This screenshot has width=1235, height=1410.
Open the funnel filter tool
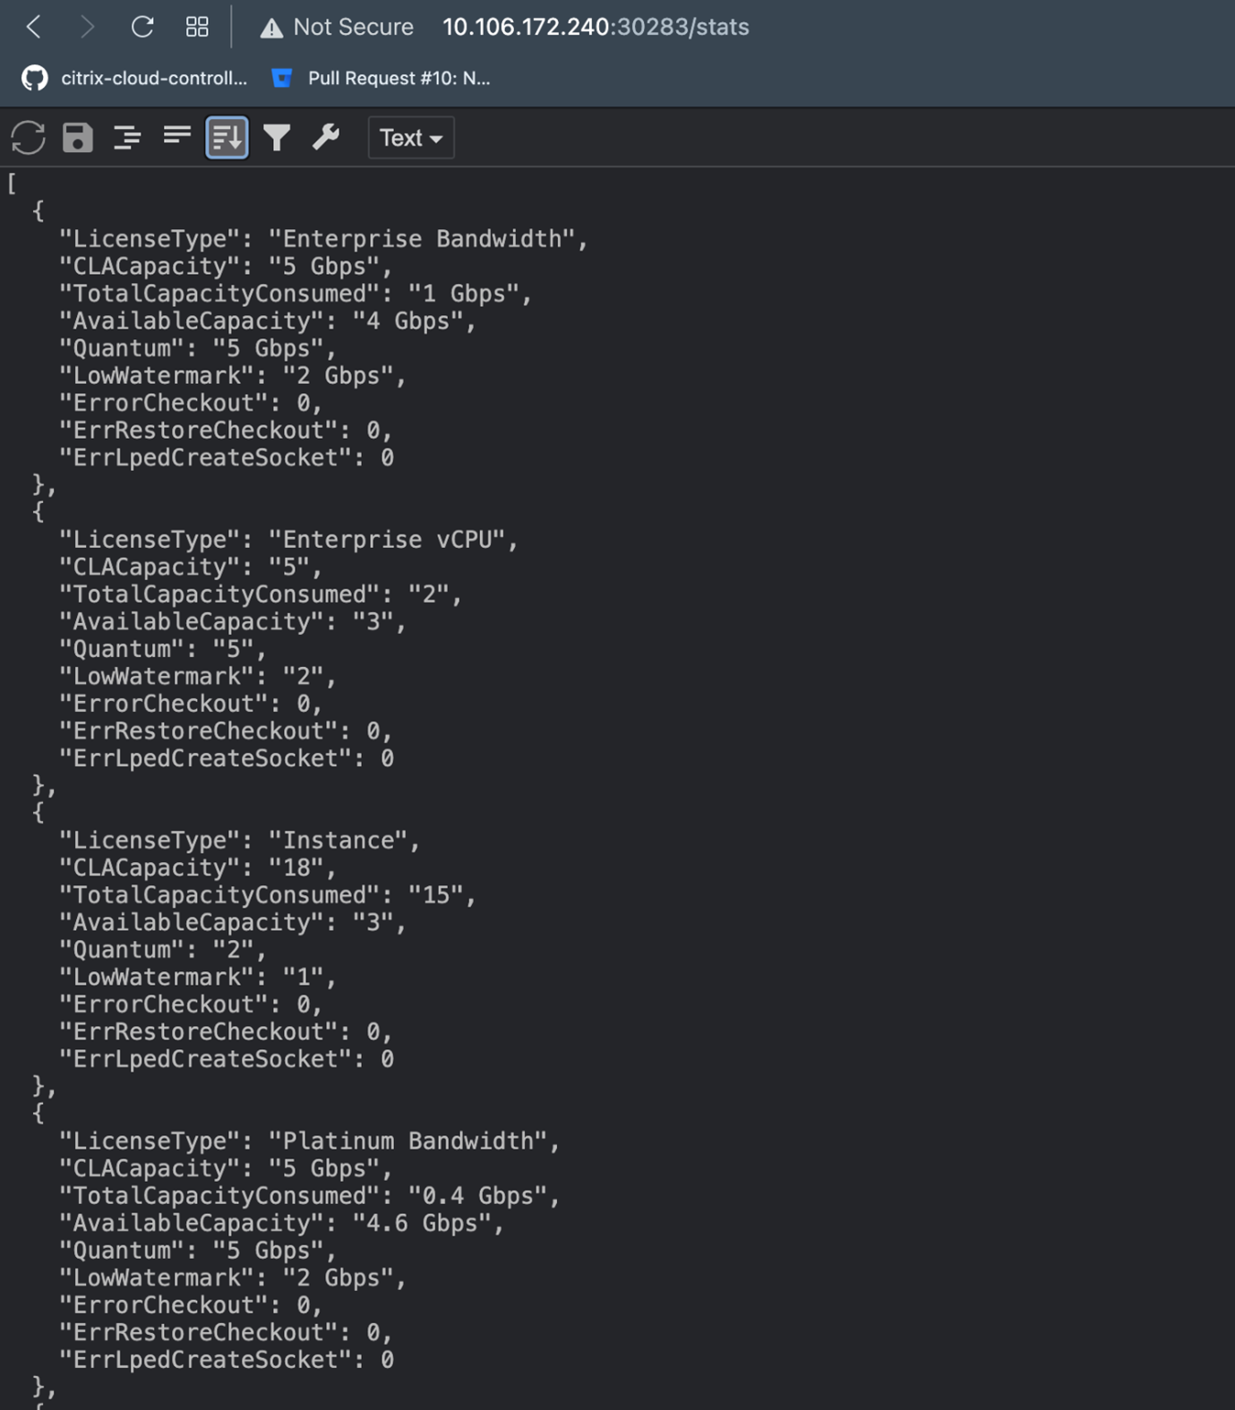coord(277,138)
